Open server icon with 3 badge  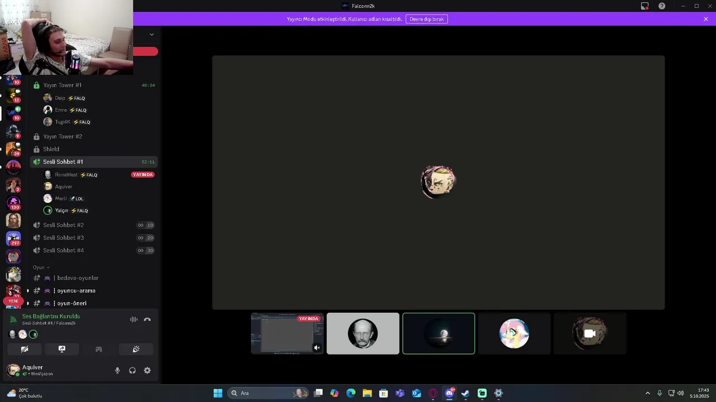click(x=13, y=185)
